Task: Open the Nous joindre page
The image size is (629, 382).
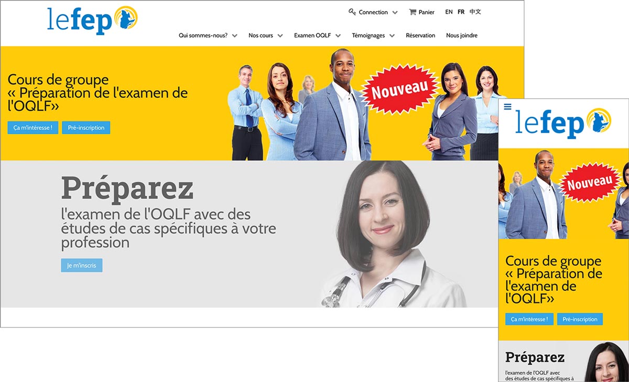Action: point(462,36)
